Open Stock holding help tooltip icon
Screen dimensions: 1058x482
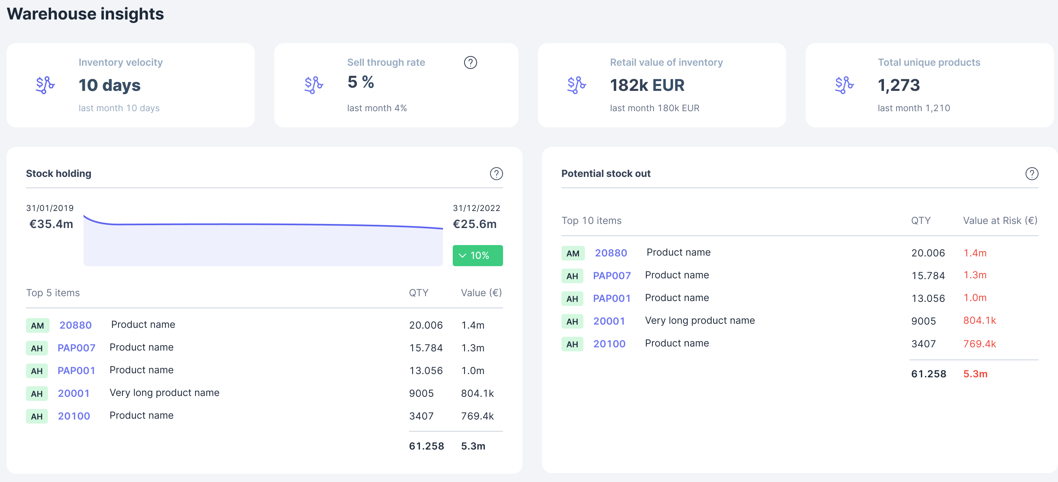(496, 174)
